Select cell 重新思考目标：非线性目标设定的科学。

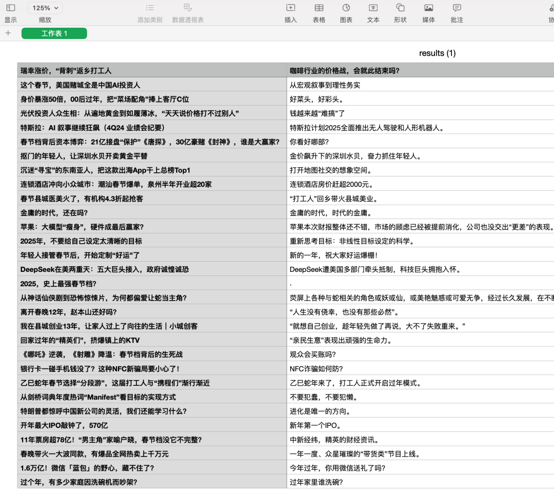point(421,241)
